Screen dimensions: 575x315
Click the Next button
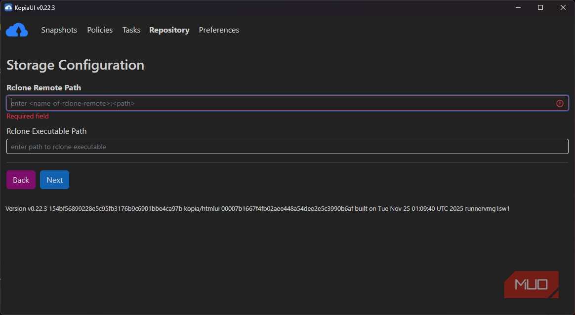pyautogui.click(x=55, y=180)
